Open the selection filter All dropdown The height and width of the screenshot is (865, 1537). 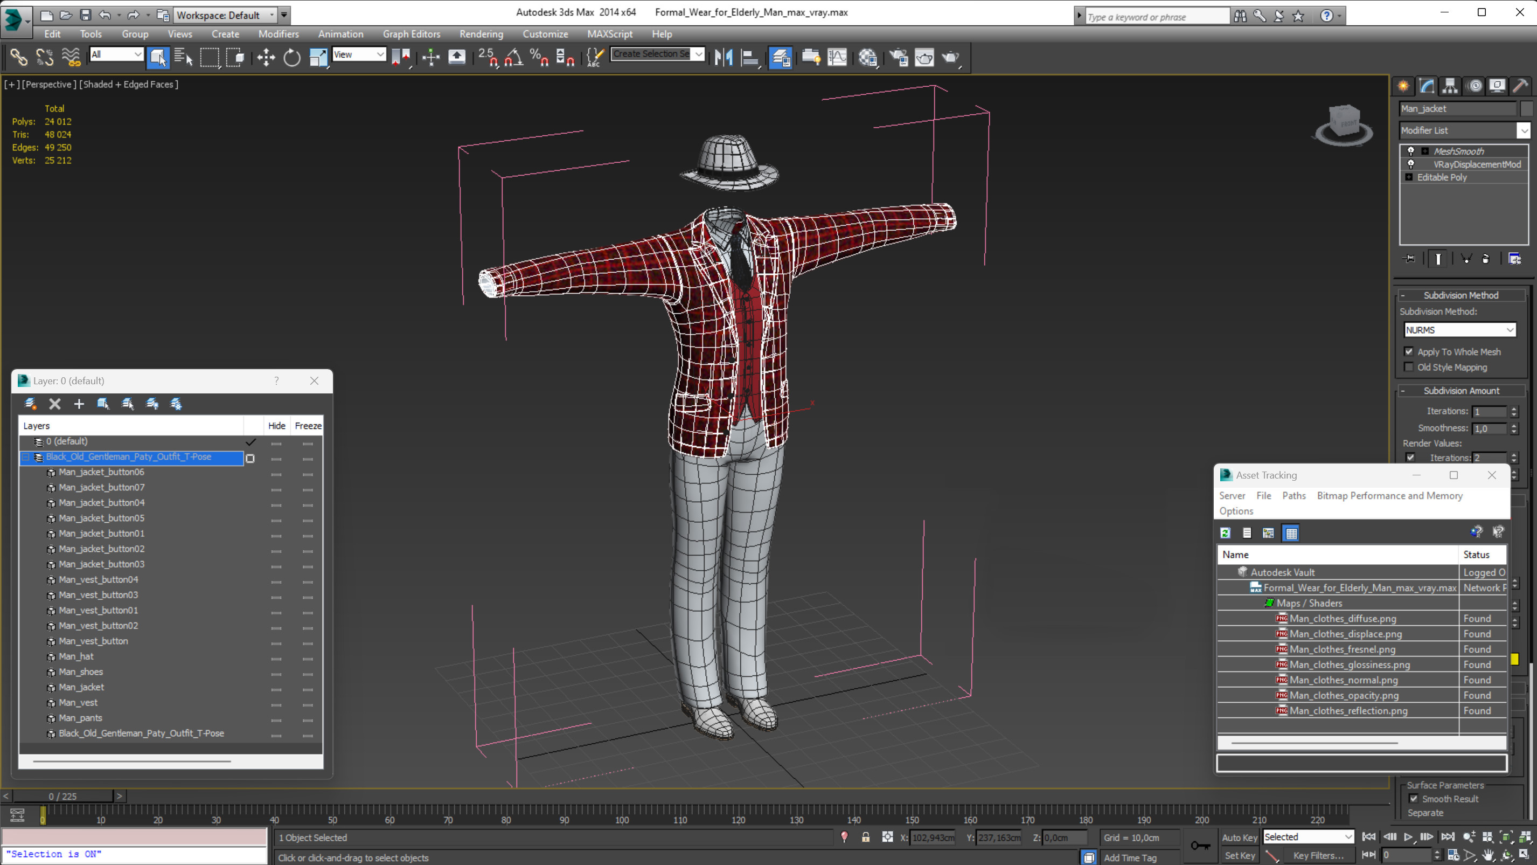[x=116, y=54]
